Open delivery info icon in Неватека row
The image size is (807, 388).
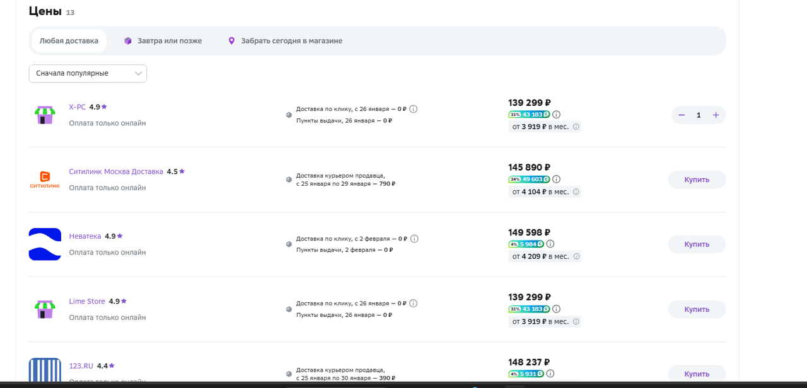click(414, 239)
